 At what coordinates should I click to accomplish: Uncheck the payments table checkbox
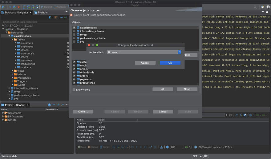pos(74,79)
